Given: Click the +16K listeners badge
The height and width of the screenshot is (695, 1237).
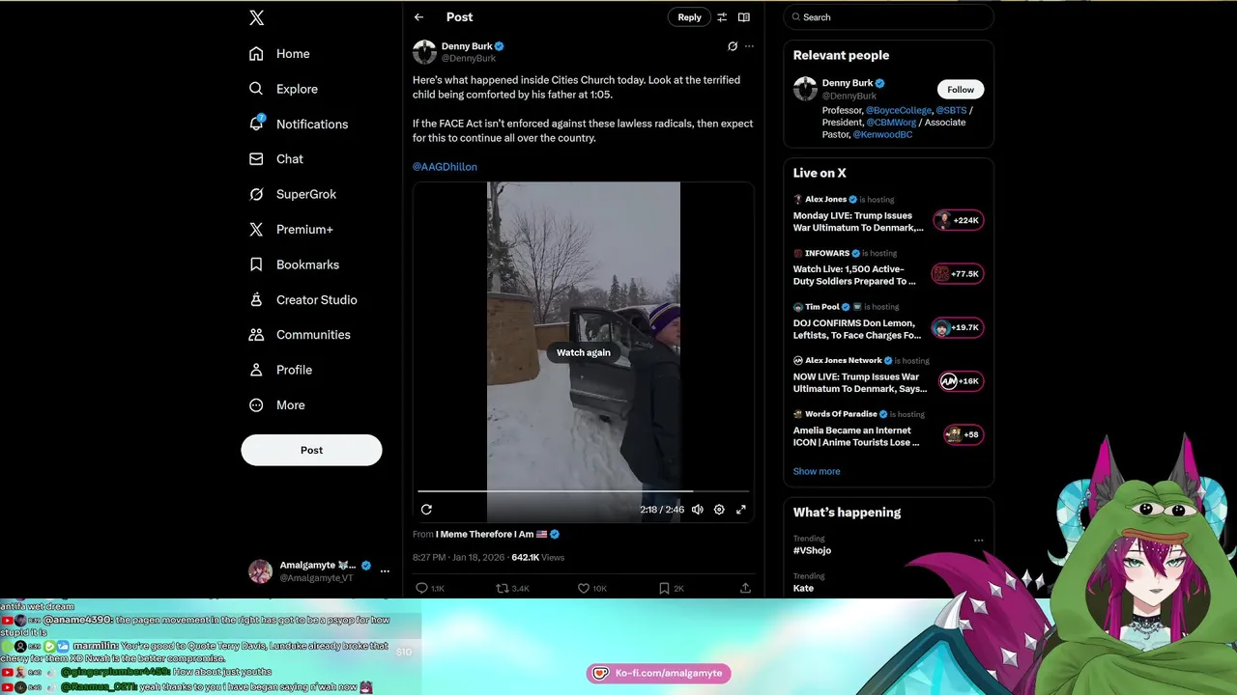Looking at the screenshot, I should (x=961, y=381).
